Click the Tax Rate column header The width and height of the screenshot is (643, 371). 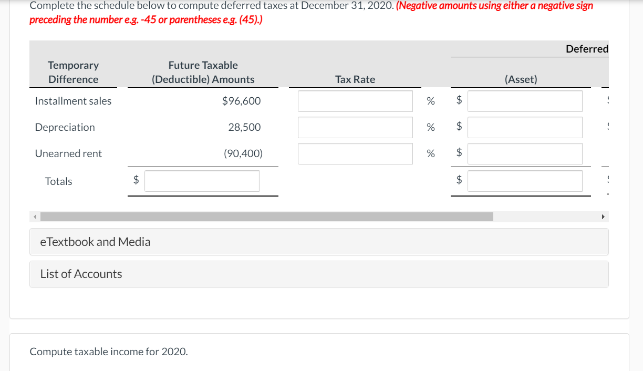pyautogui.click(x=355, y=79)
